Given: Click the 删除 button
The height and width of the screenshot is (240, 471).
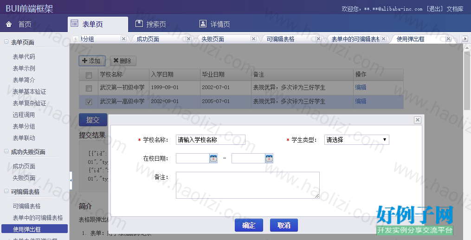Looking at the screenshot, I should pos(123,61).
